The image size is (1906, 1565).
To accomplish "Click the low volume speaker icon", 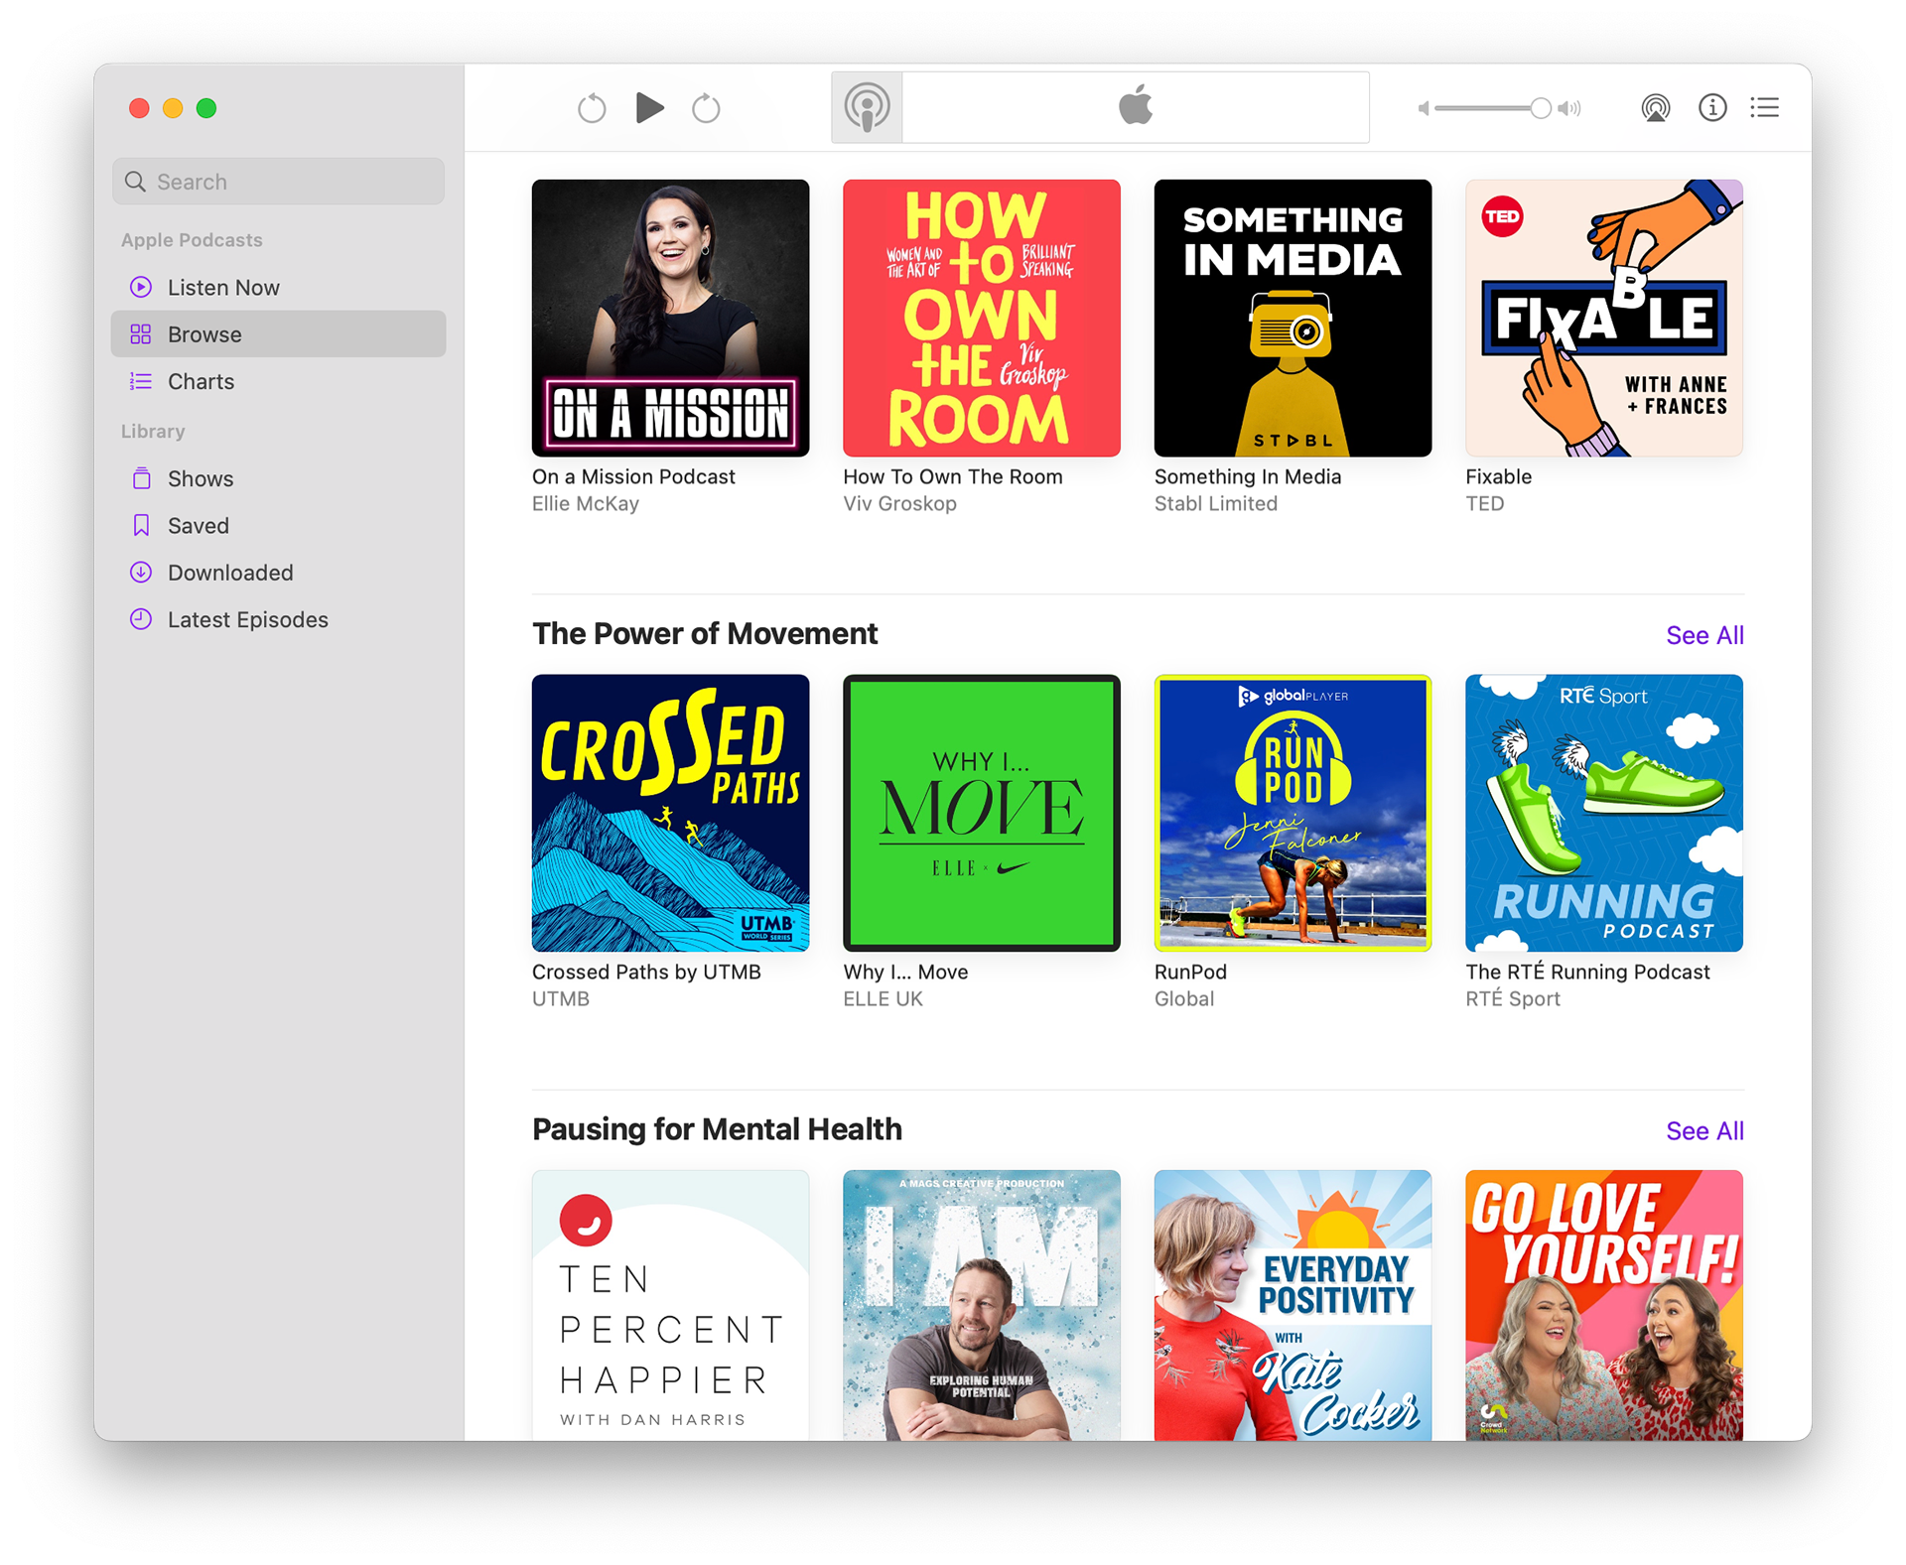I will (x=1424, y=108).
